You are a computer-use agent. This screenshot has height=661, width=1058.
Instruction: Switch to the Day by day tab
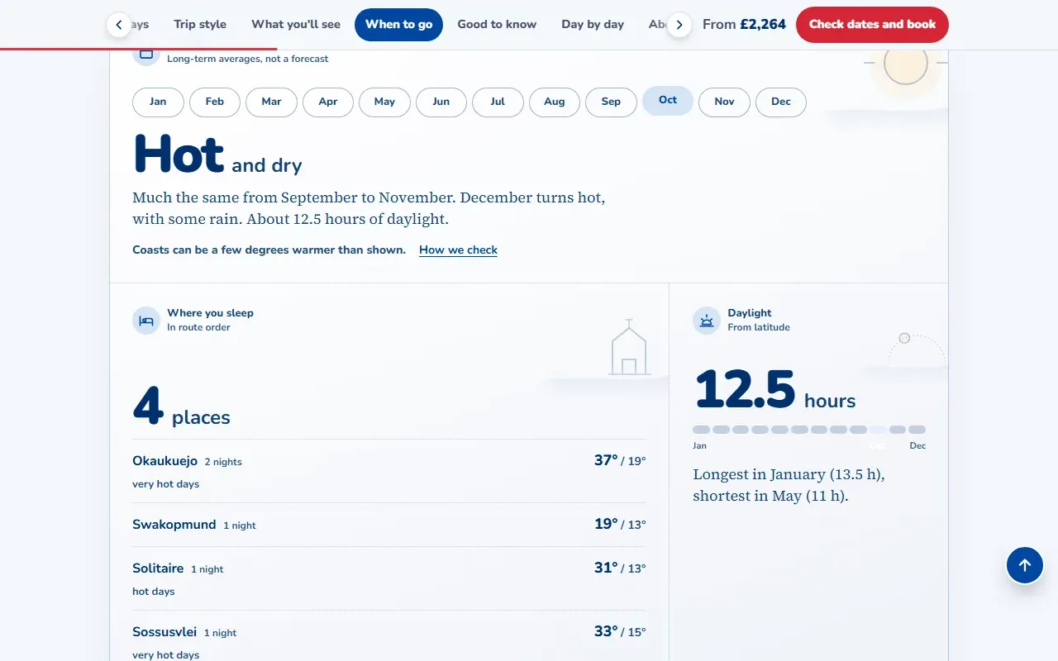click(593, 25)
